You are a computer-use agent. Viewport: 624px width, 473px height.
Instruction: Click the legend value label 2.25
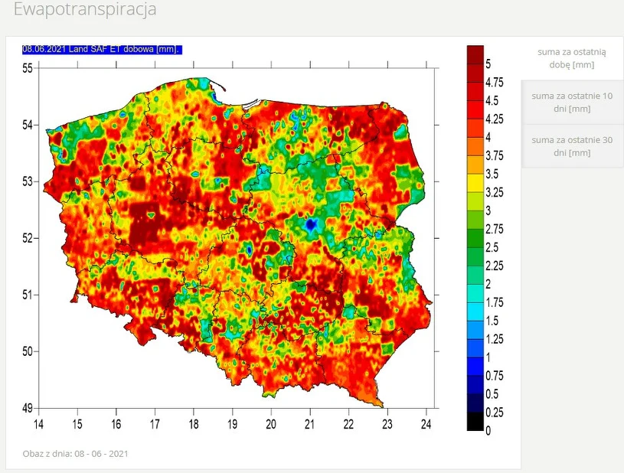pos(494,266)
